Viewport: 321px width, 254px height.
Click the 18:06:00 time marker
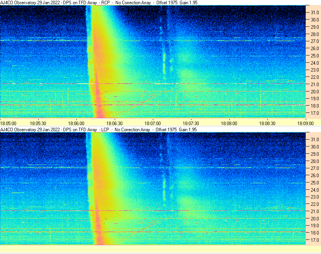coord(76,124)
